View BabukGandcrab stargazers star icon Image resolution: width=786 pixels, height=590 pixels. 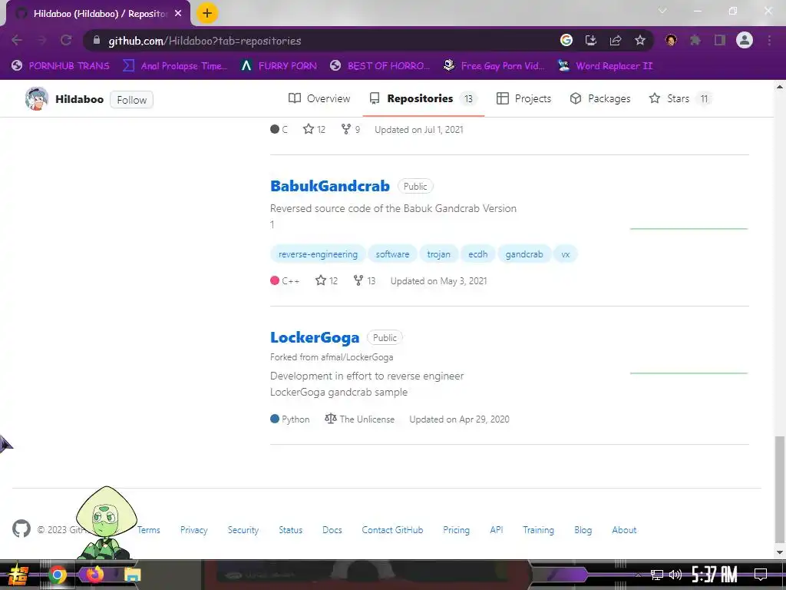(321, 280)
